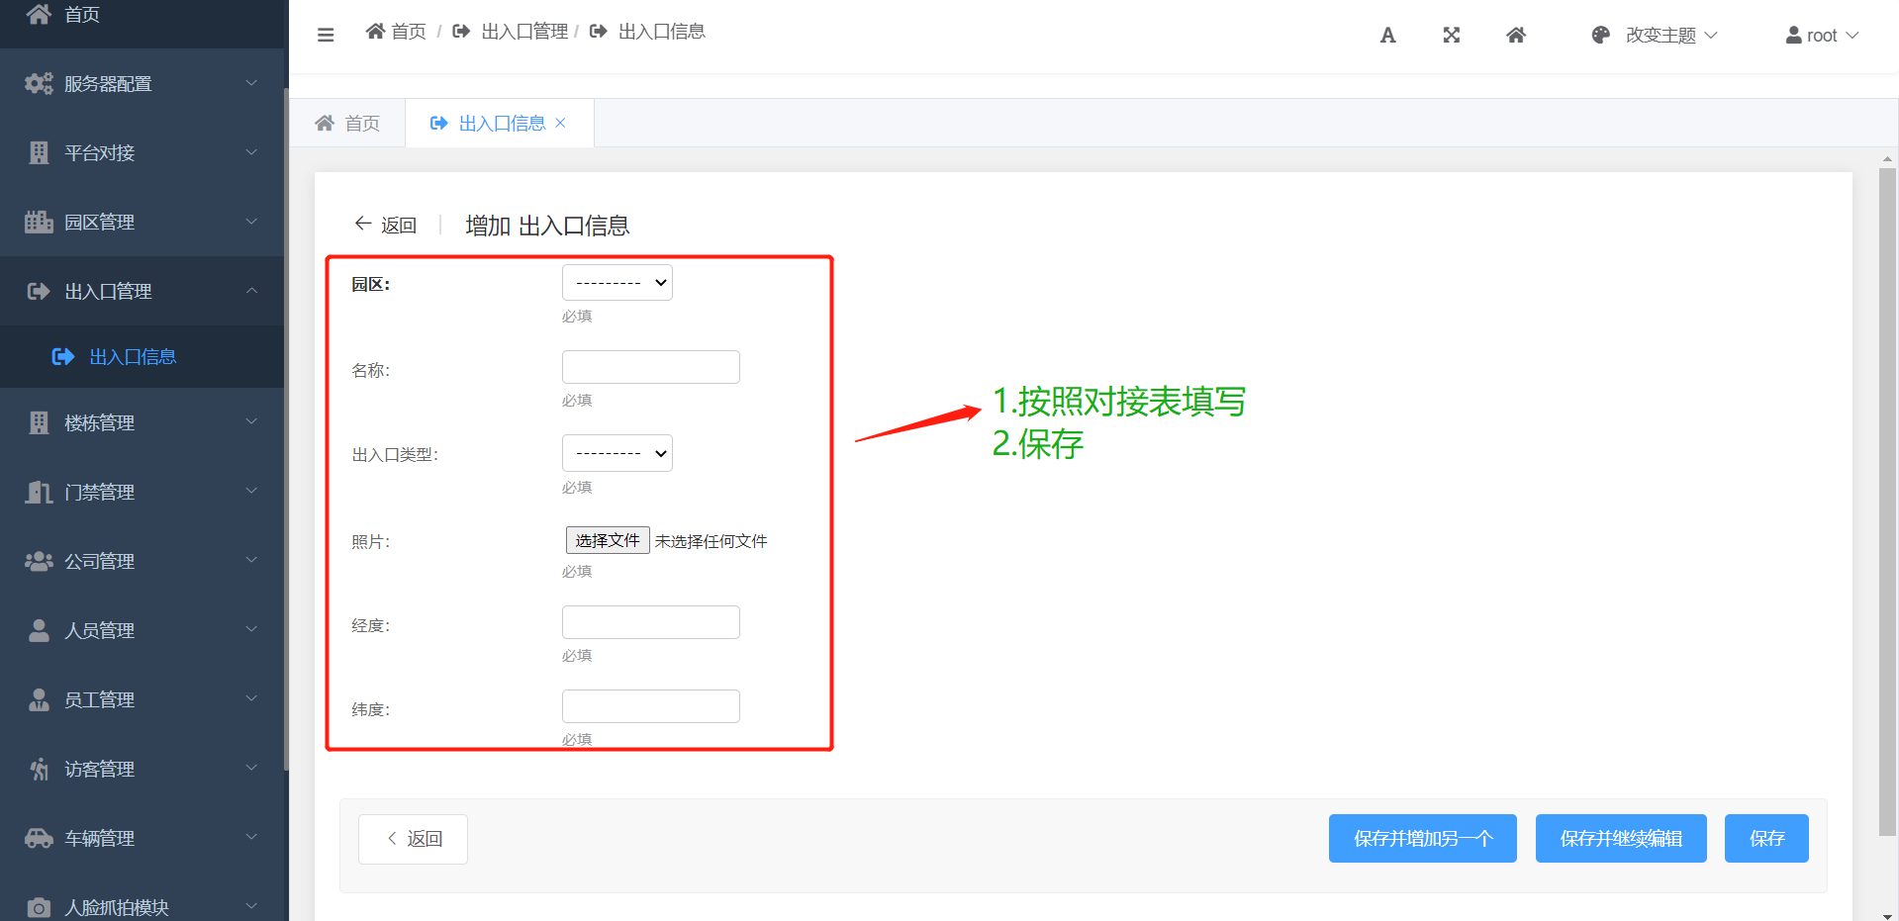This screenshot has height=921, width=1899.
Task: Open the 出入口类型 dropdown selector
Action: (617, 453)
